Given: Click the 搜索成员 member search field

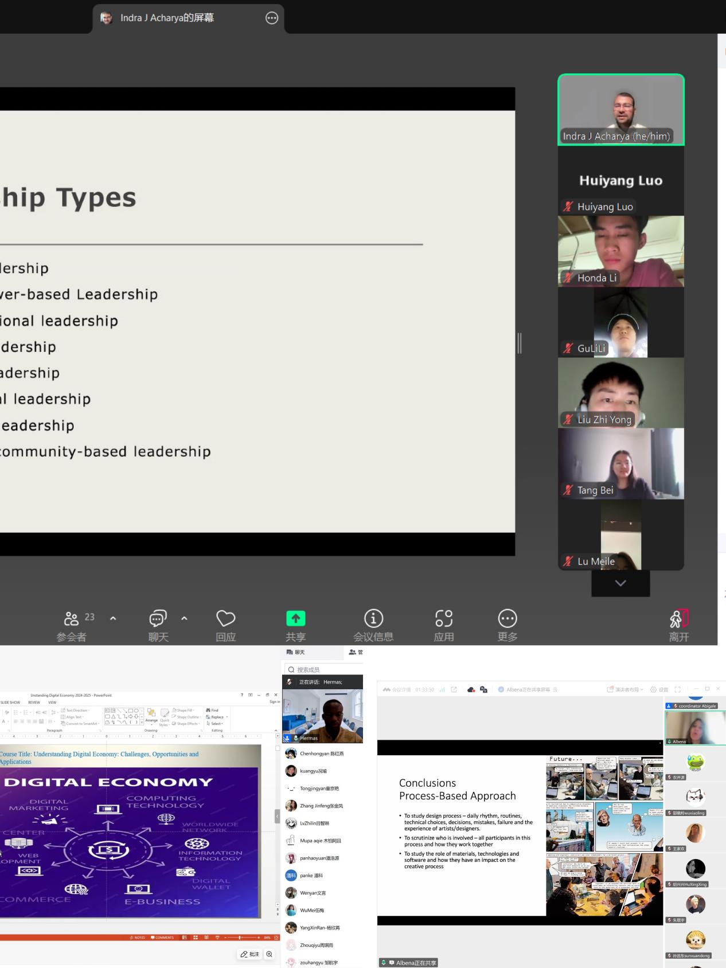Looking at the screenshot, I should tap(324, 669).
